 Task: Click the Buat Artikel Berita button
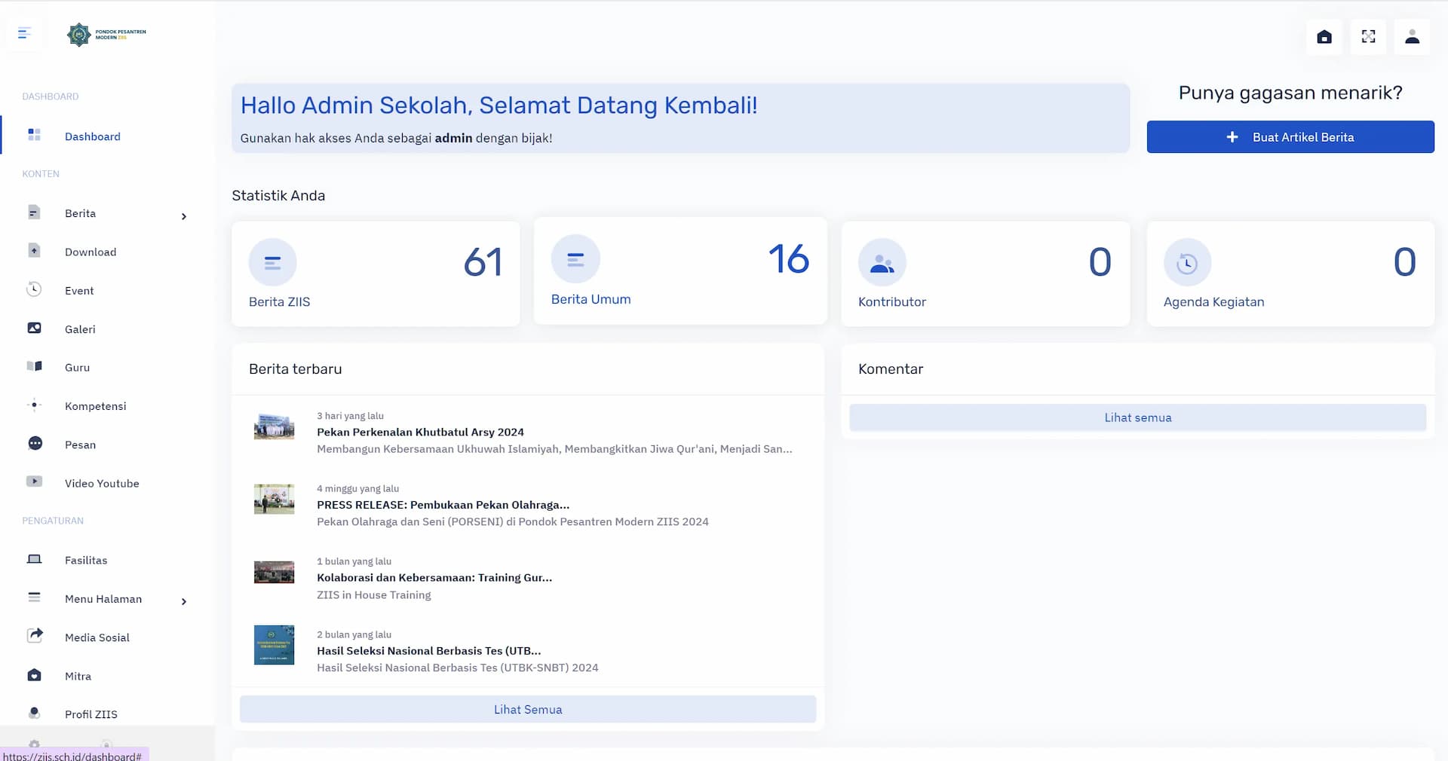point(1290,137)
